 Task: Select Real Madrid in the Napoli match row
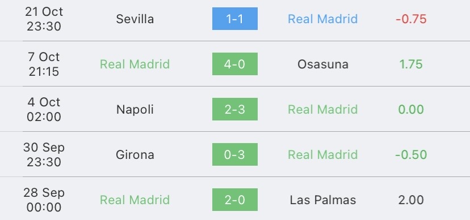click(x=323, y=109)
